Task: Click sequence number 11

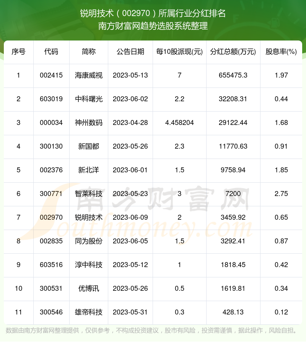Action: (x=19, y=312)
